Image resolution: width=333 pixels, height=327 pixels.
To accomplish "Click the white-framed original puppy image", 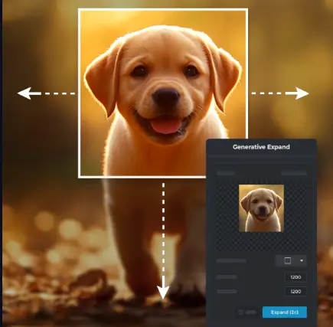I will click(163, 93).
